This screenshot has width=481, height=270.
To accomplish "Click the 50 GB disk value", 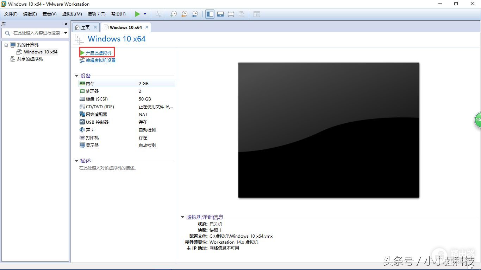I will 145,99.
